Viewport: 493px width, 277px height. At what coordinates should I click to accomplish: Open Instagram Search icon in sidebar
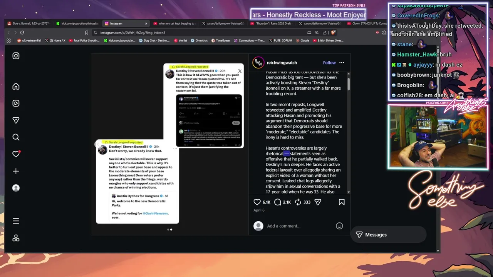pyautogui.click(x=16, y=137)
